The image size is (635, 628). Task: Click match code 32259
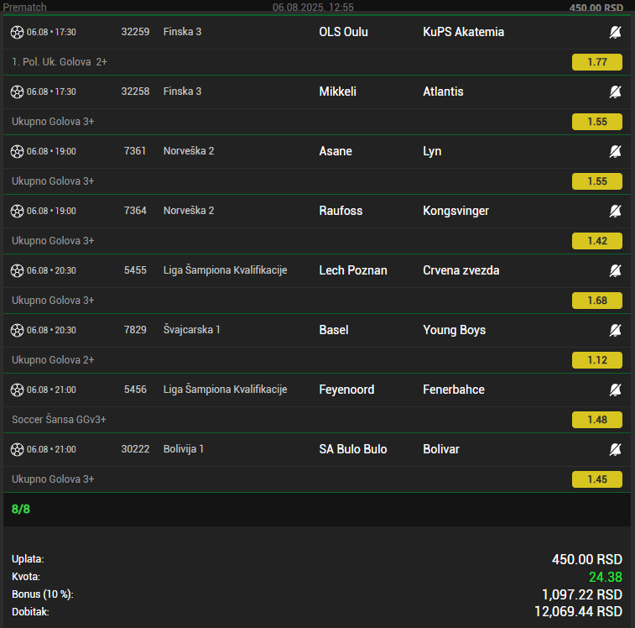click(135, 32)
